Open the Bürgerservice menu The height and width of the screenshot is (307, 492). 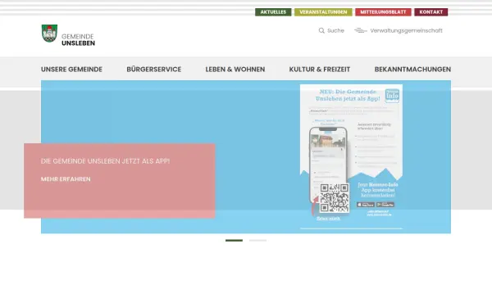click(x=154, y=70)
